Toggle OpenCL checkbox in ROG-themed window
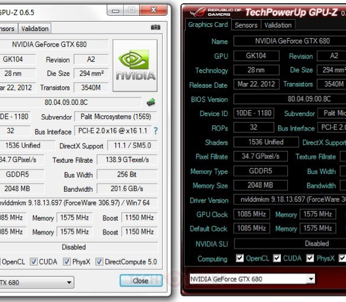 click(x=240, y=258)
